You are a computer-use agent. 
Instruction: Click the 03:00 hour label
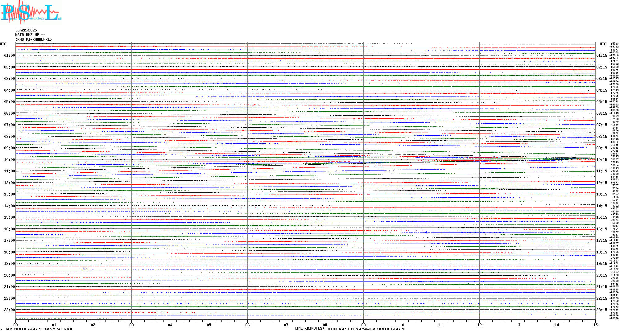click(x=10, y=79)
